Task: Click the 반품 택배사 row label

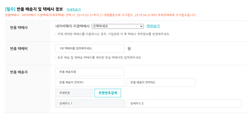Action: coord(19,27)
